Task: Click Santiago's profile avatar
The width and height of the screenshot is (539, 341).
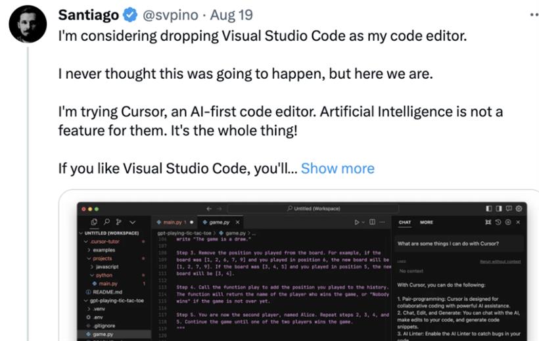Action: (x=28, y=24)
